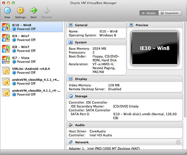Click power state icon under IE8 - Win7
This screenshot has height=155, width=187.
pos(14,51)
